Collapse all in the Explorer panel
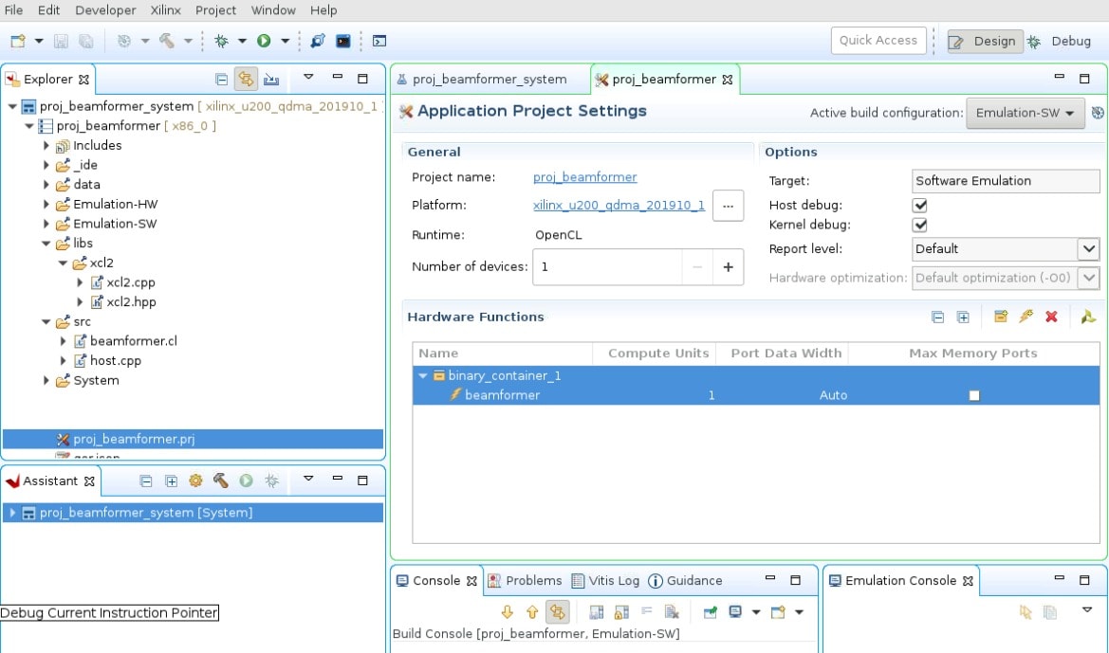This screenshot has width=1109, height=653. (x=221, y=80)
